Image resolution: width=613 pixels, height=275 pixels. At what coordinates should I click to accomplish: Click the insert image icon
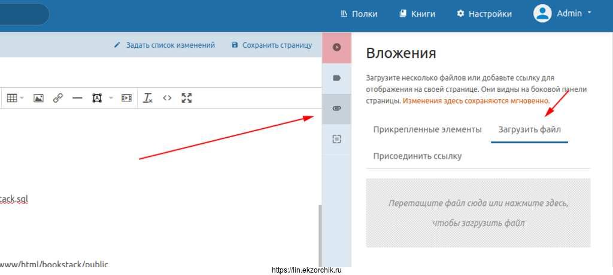(x=38, y=98)
